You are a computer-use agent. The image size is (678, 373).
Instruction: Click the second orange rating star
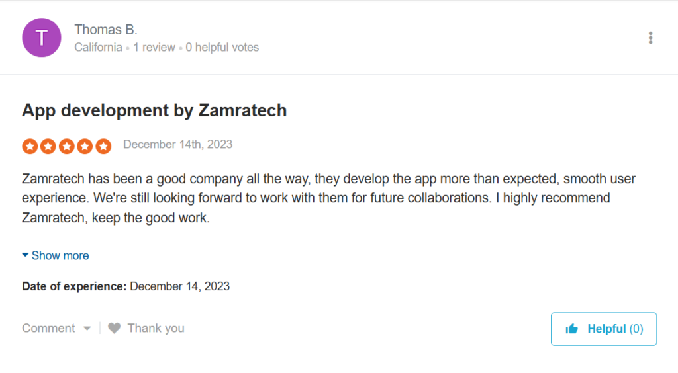tap(48, 146)
